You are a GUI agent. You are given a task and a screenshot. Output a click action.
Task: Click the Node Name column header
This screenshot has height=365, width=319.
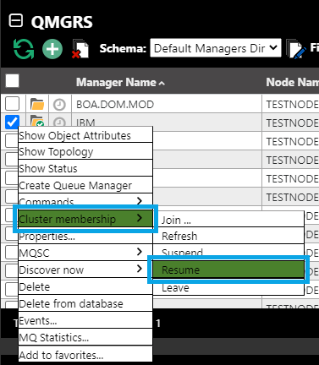[x=293, y=82]
